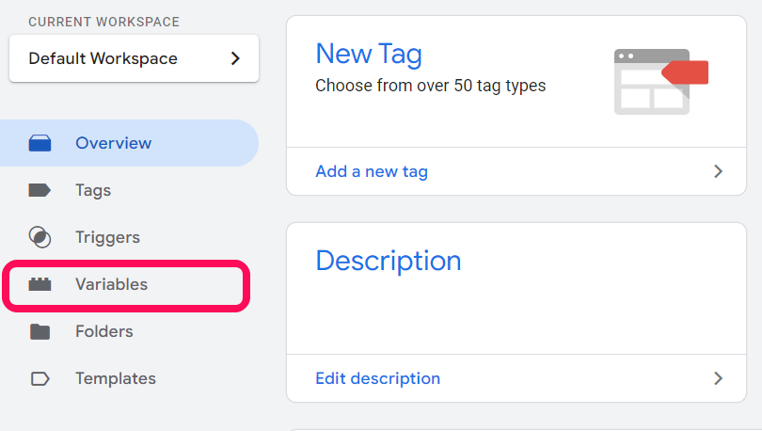Viewport: 762px width, 431px height.
Task: Click the Variables brick icon
Action: [x=40, y=284]
